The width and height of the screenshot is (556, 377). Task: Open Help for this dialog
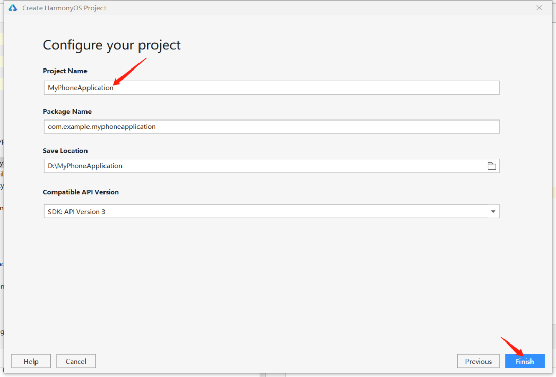tap(31, 361)
